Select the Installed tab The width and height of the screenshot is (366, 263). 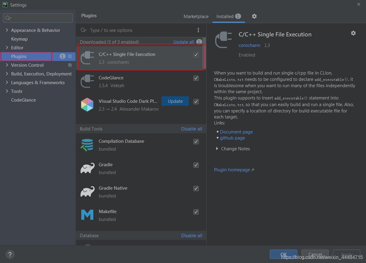point(229,17)
